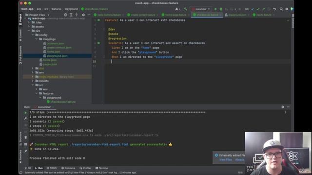Screen dimensions: 312x175
Task: Click run gutter icon beside the Scenario line
Action: (99, 43)
